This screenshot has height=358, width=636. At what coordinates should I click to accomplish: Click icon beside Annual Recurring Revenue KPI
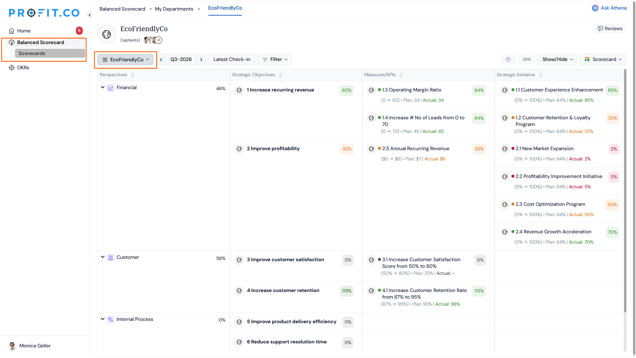pyautogui.click(x=371, y=149)
